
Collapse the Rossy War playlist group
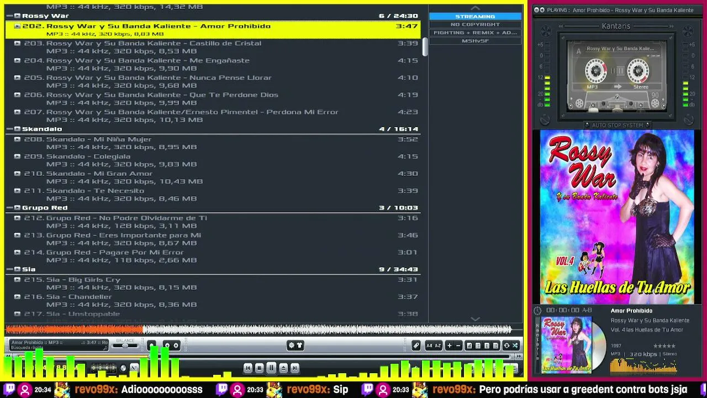[x=10, y=16]
